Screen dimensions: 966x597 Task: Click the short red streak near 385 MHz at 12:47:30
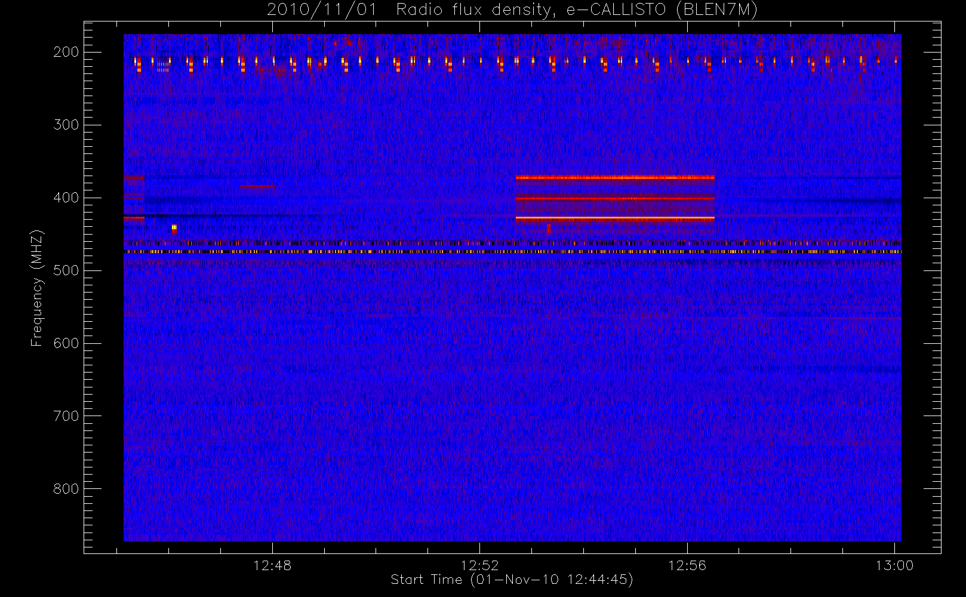click(x=258, y=186)
